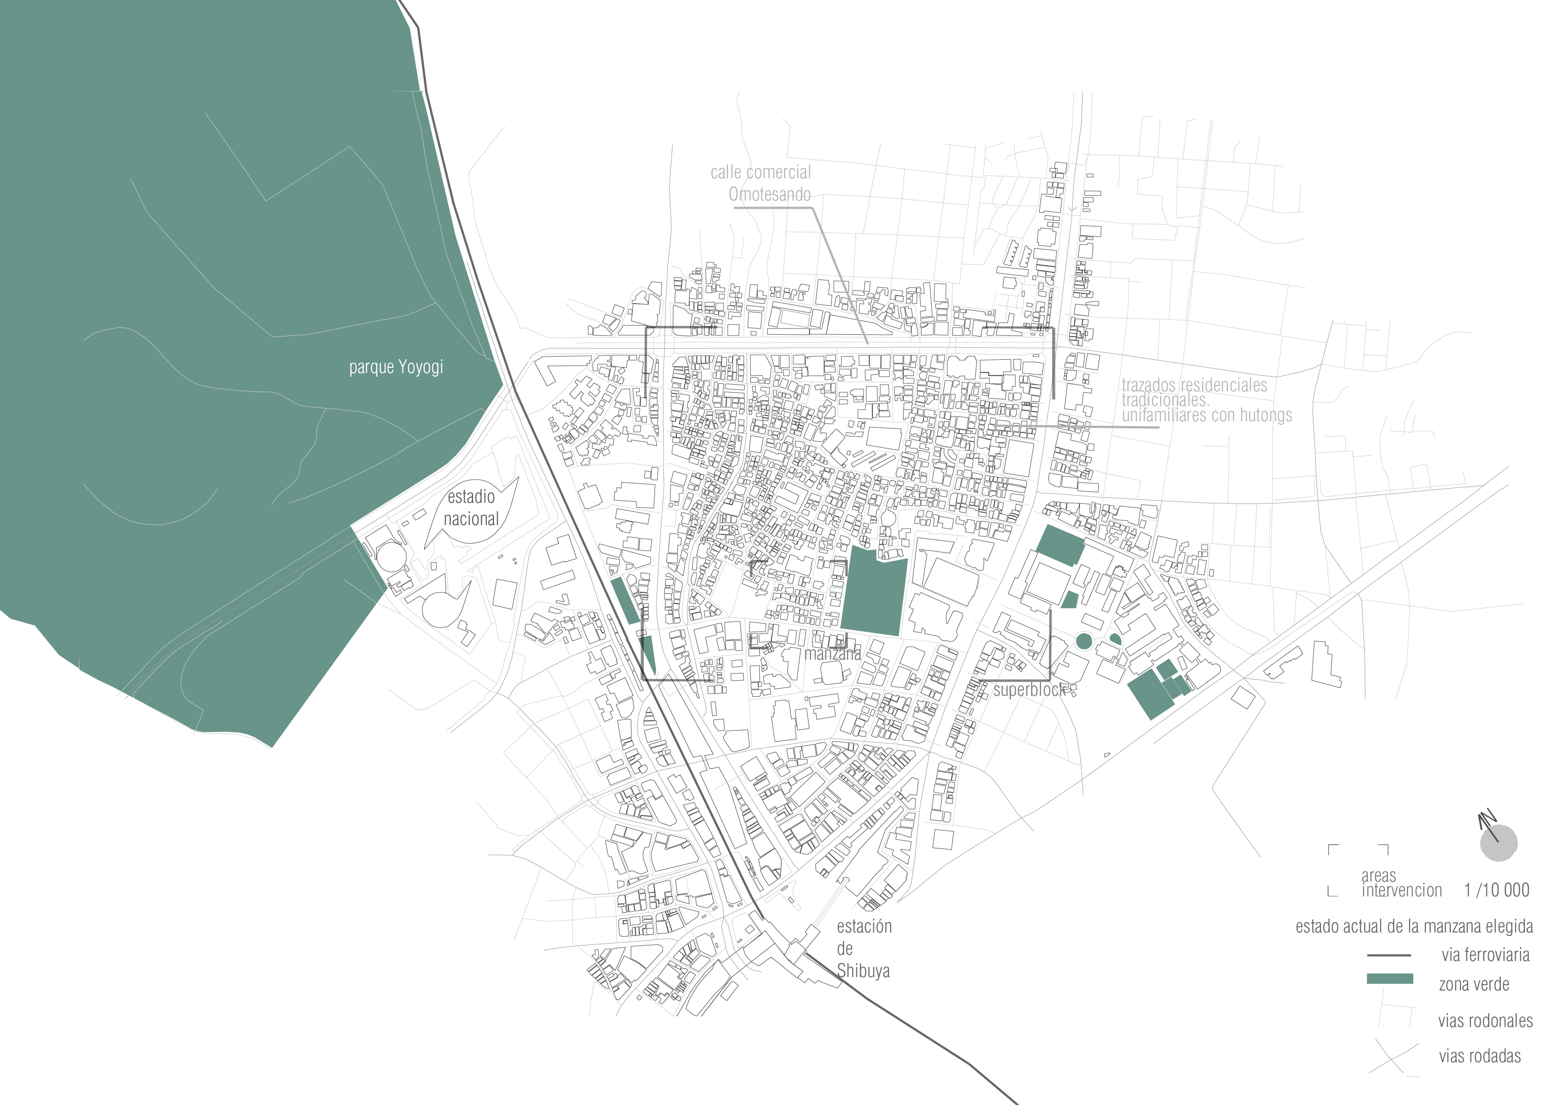Click the 'zona verde' legend label

tap(1473, 985)
